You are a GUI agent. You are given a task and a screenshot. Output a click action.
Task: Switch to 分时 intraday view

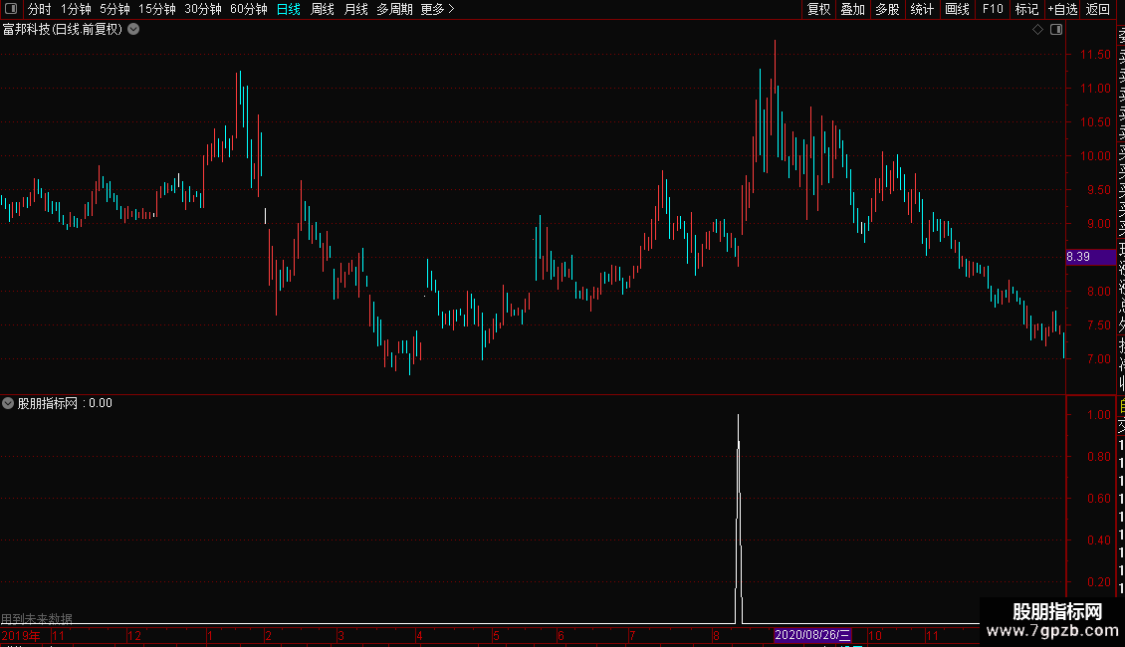click(40, 9)
